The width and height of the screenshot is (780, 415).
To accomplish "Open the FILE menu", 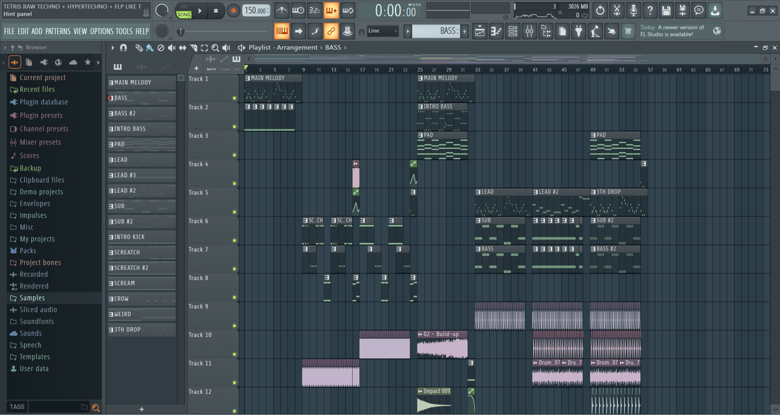I will point(9,31).
